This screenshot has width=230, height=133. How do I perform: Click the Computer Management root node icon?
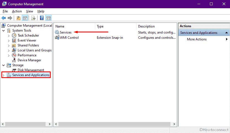(x=4, y=26)
